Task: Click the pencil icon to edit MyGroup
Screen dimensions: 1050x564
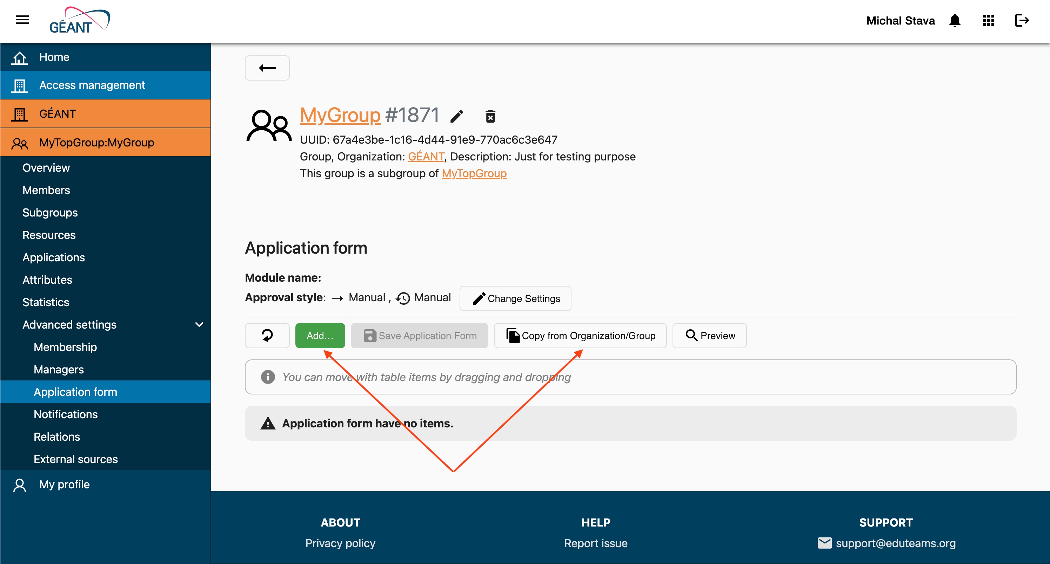Action: [x=456, y=116]
